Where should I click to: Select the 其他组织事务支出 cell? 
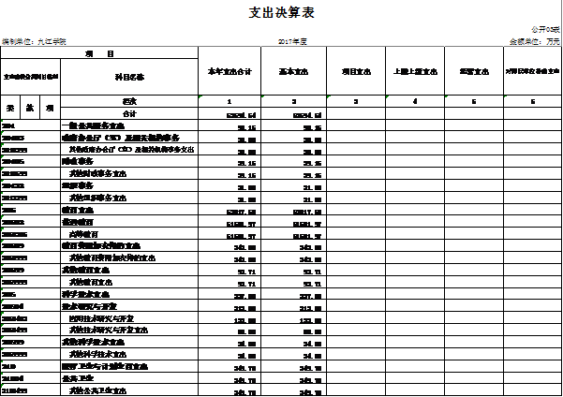coord(129,198)
